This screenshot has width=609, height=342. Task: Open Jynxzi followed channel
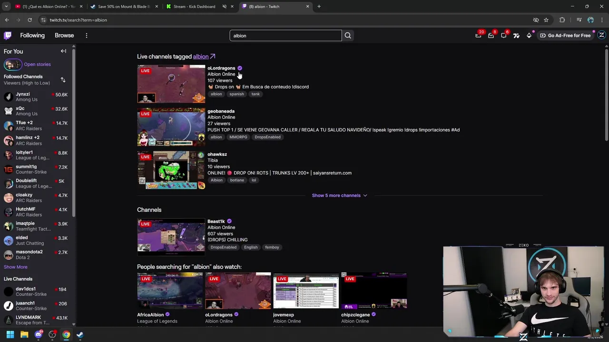[37, 97]
